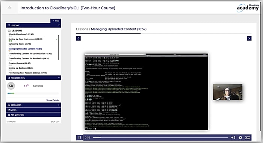Open lesson Fine Tuning Your Account Settings

28,73
